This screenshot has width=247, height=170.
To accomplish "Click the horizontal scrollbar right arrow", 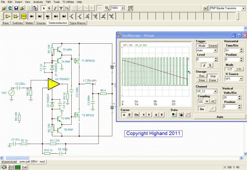I will 241,158.
